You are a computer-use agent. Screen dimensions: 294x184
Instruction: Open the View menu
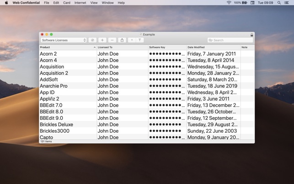pos(94,3)
